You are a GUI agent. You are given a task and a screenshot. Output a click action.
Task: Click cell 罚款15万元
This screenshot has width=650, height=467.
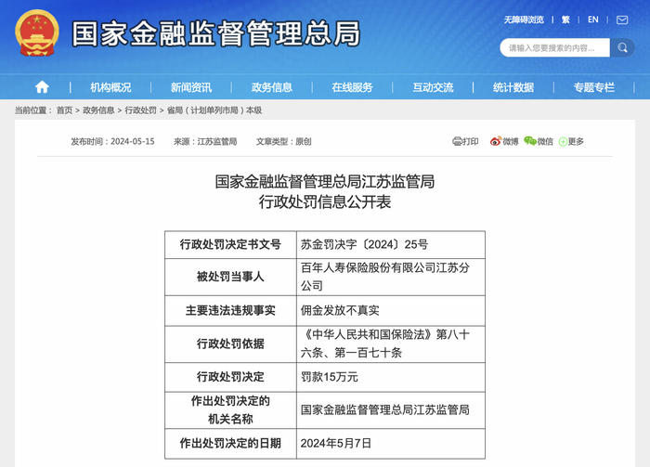point(391,378)
